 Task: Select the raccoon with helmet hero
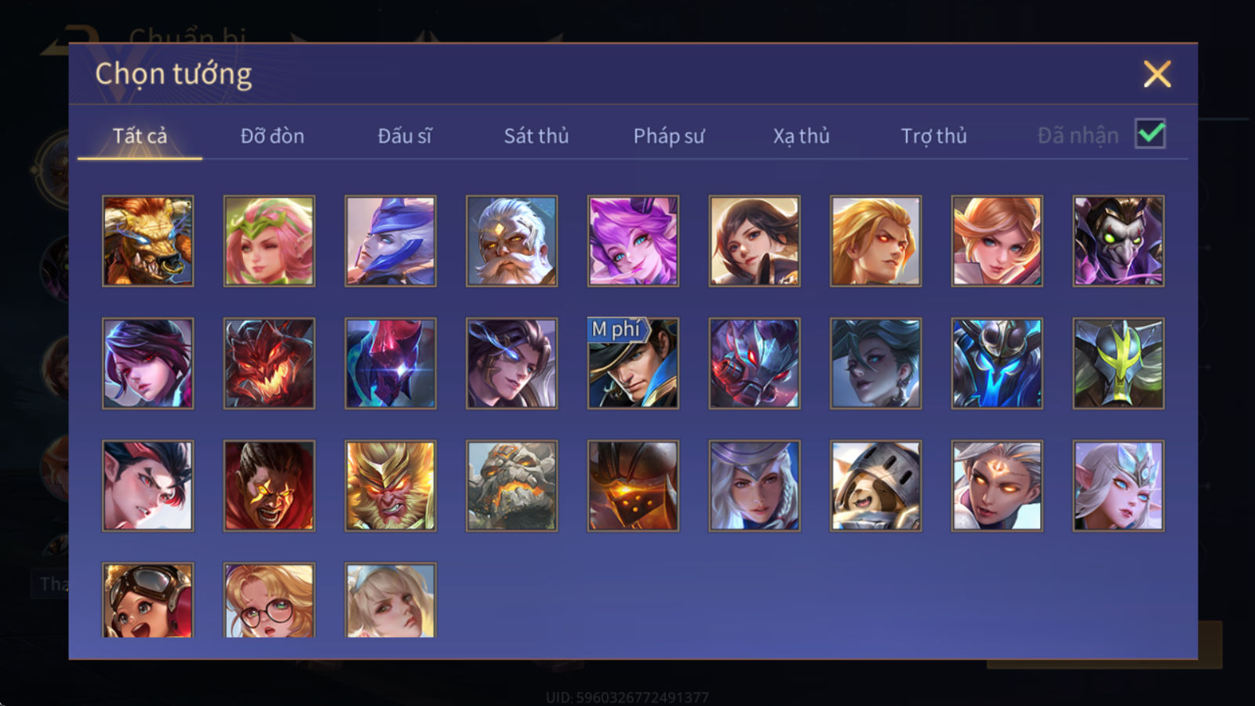point(875,486)
